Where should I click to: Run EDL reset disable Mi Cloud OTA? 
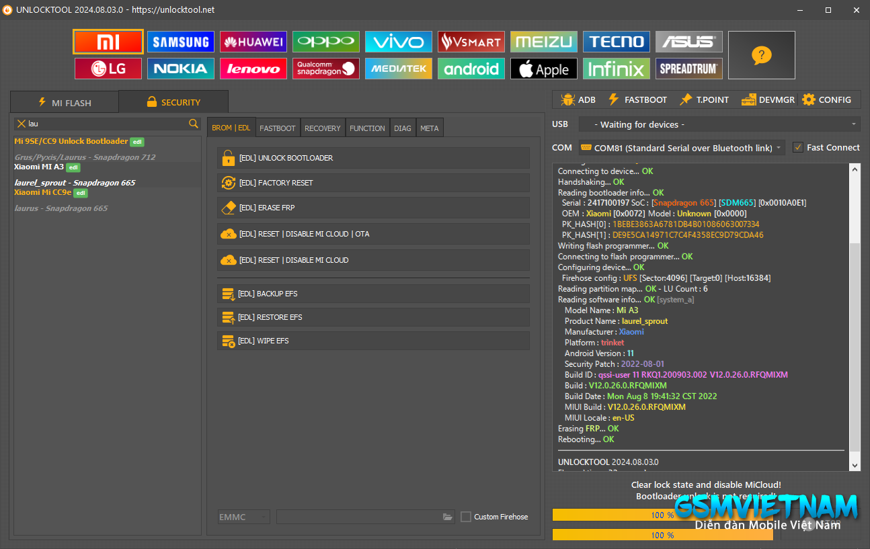tap(373, 234)
